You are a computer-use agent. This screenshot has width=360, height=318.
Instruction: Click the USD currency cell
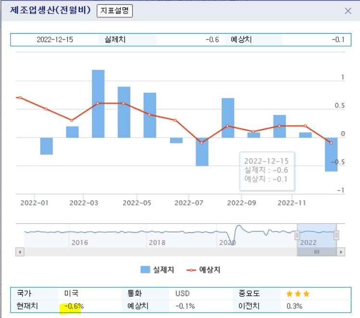point(183,293)
